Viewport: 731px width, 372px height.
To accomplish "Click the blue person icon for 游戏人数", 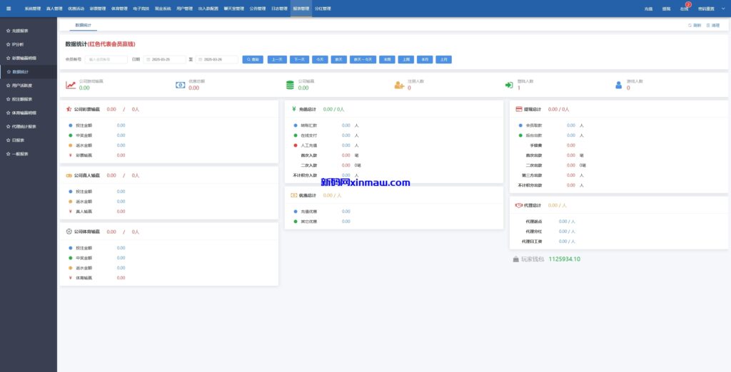I will (x=618, y=85).
